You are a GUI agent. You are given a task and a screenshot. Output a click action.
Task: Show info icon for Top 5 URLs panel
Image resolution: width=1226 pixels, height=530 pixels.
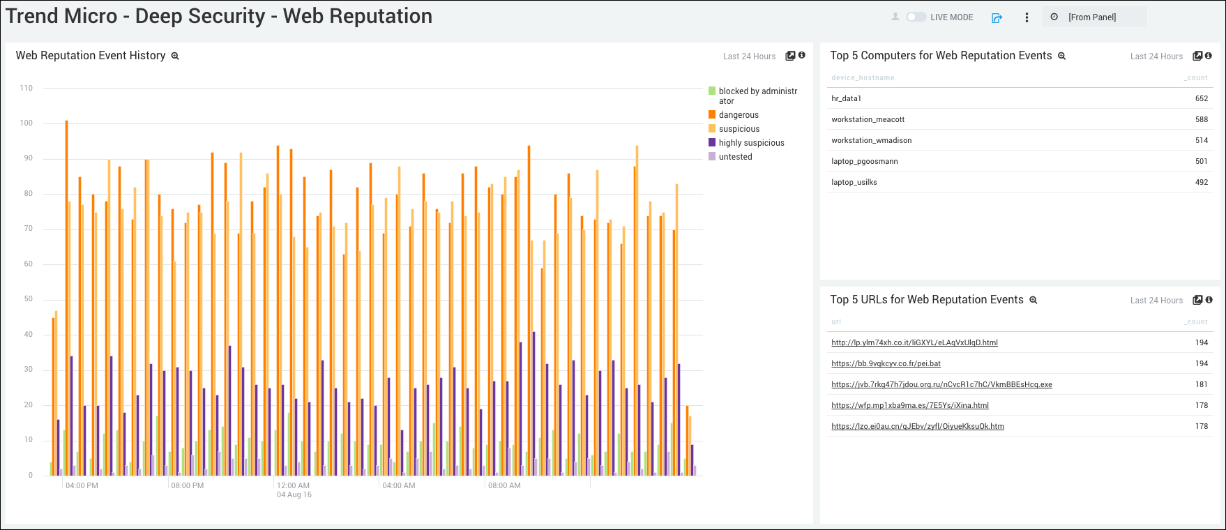1209,299
